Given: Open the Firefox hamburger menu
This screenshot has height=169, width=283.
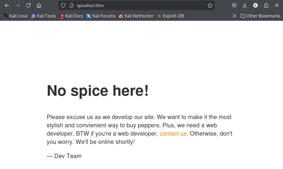Looking at the screenshot, I should [x=277, y=5].
